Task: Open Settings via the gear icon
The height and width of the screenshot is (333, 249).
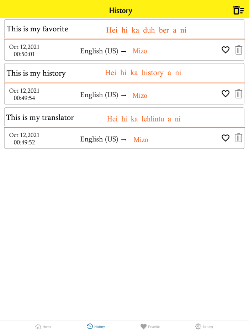Action: (198, 326)
